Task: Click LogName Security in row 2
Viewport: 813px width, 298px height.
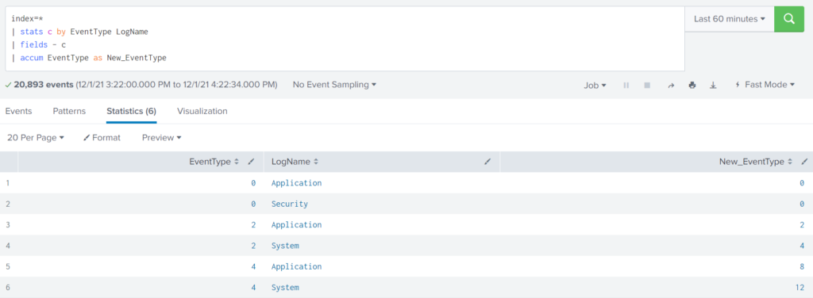Action: 290,204
